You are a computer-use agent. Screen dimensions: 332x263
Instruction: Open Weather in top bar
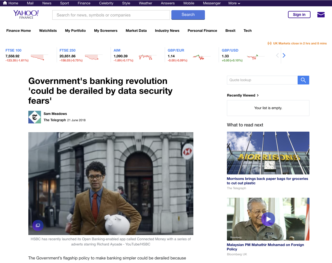pyautogui.click(x=146, y=3)
